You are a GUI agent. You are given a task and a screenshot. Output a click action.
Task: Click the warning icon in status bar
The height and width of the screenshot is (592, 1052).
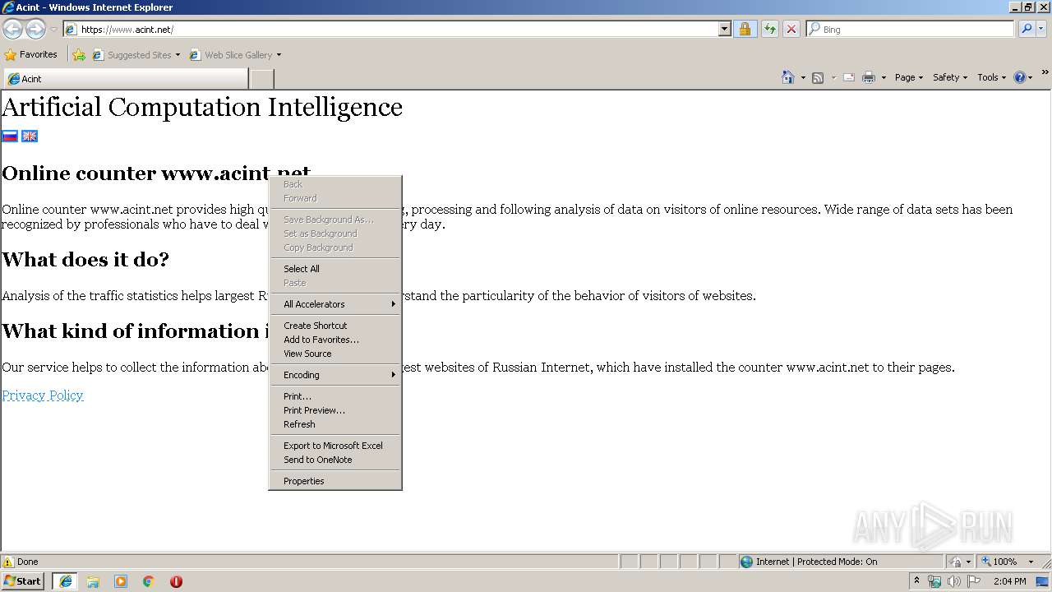pyautogui.click(x=8, y=562)
